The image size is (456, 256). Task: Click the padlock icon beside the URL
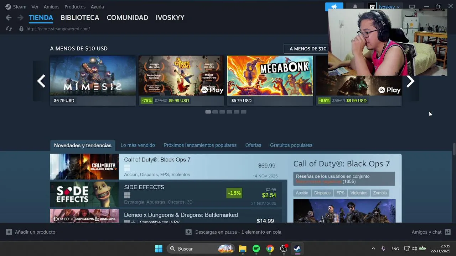click(x=21, y=29)
